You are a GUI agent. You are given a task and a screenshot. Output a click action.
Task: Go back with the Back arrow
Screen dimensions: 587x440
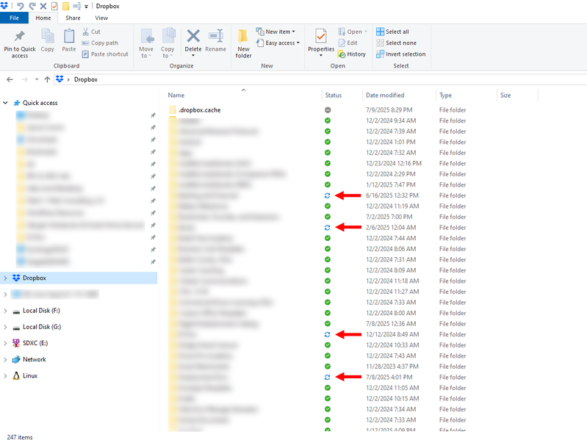(10, 79)
